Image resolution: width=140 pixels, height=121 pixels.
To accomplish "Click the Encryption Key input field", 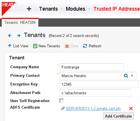I will point(99,84).
